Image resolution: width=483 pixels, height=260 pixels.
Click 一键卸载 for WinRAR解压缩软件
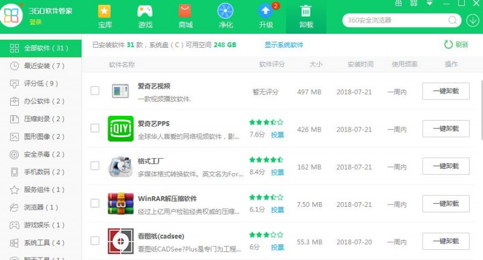446,204
